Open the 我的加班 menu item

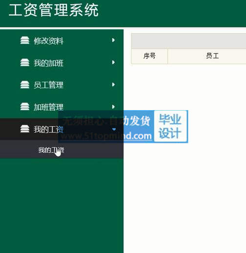pos(48,63)
